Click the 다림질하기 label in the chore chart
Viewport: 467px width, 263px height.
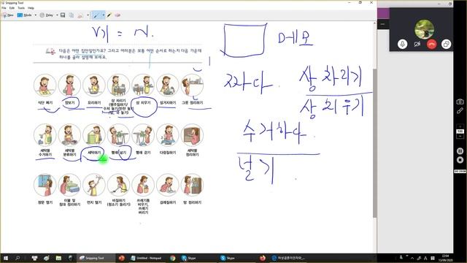pos(168,153)
